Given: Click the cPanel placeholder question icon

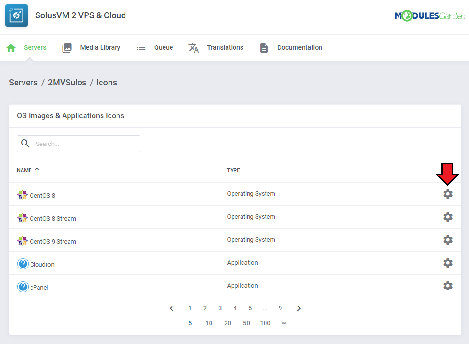Looking at the screenshot, I should tap(23, 287).
